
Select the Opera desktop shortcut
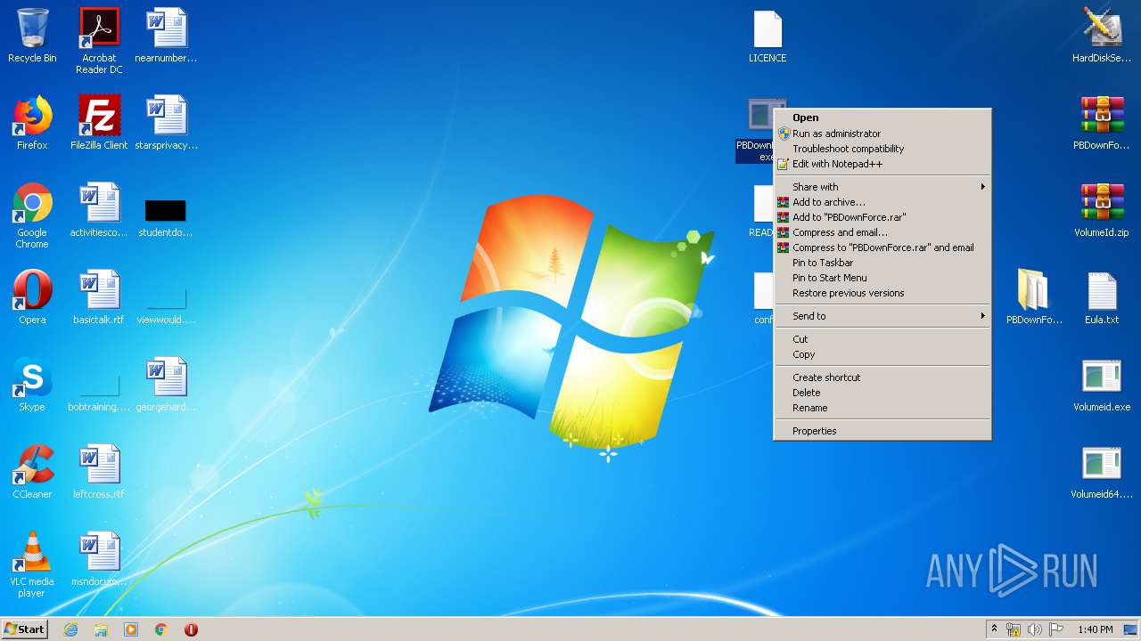(x=32, y=297)
